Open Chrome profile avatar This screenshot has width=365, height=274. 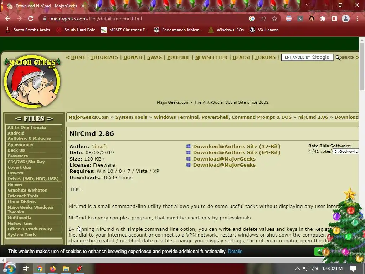click(x=346, y=19)
